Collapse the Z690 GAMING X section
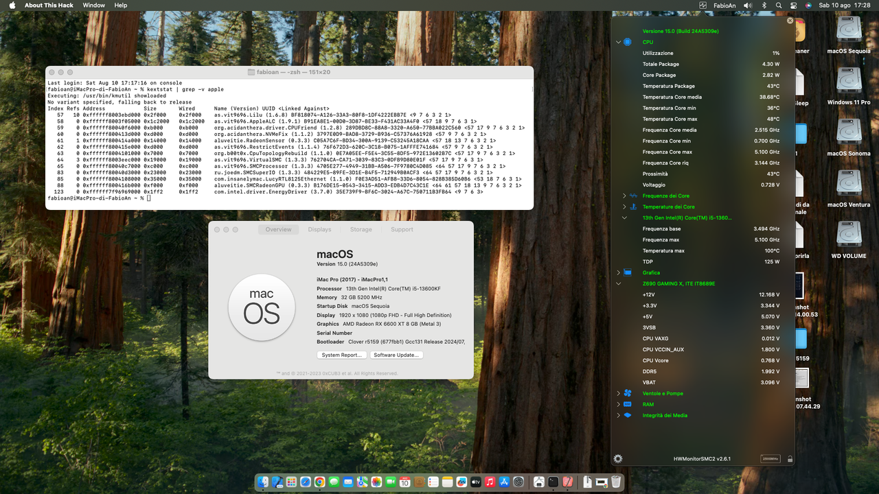Viewport: 879px width, 494px height. coord(618,283)
